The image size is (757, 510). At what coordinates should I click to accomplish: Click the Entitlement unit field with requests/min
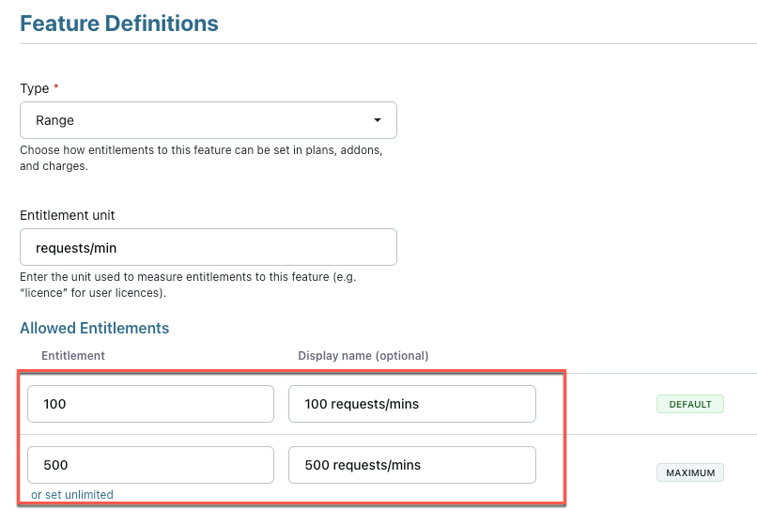point(208,247)
